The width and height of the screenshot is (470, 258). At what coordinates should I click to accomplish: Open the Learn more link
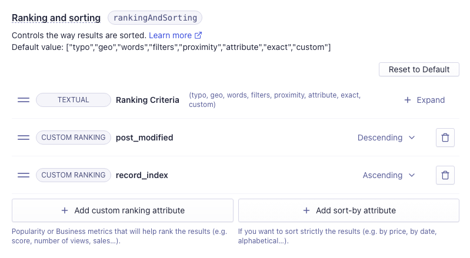coord(170,35)
